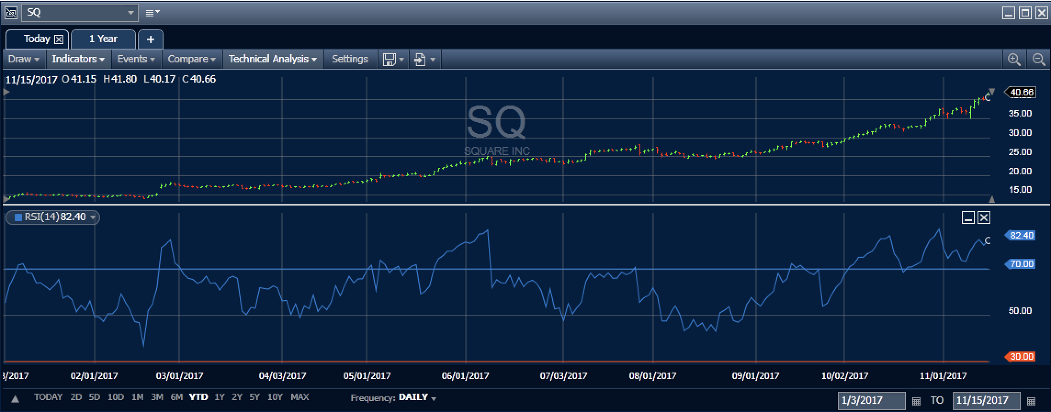Switch to the 1 Year tab
Image resolution: width=1051 pixels, height=412 pixels.
pos(103,39)
